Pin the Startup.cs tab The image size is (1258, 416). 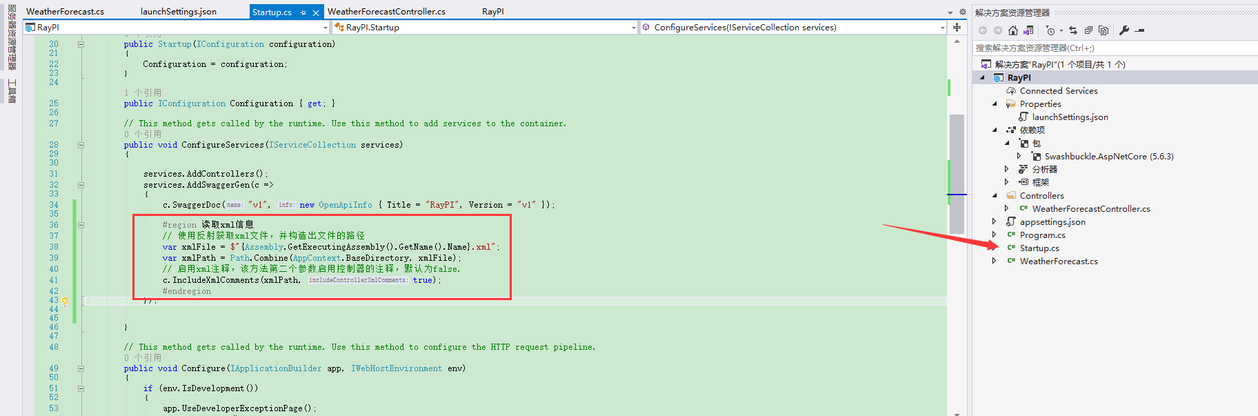303,12
